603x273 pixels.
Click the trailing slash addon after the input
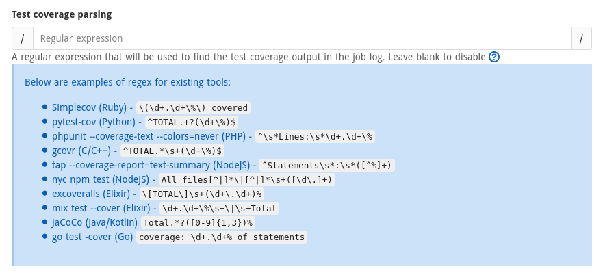pos(582,38)
